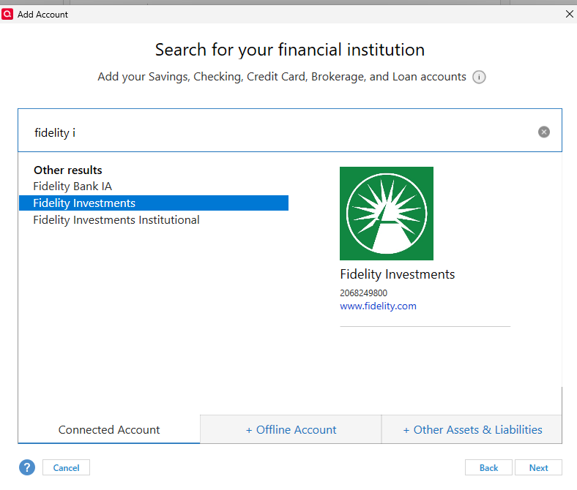Click the blue help question mark icon

[27, 467]
